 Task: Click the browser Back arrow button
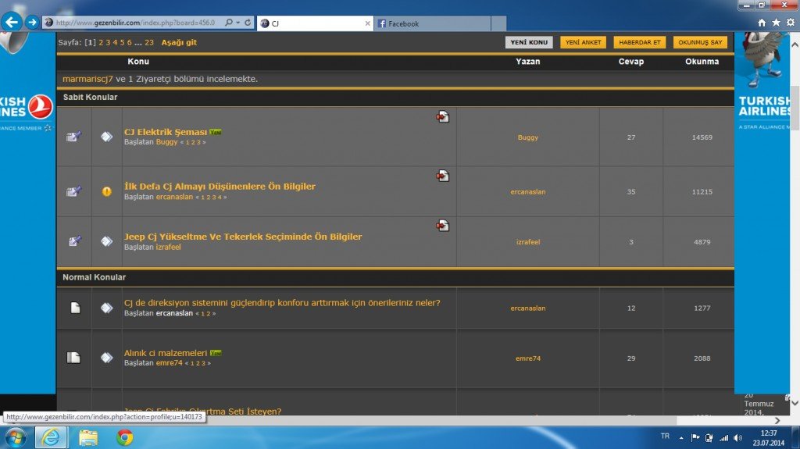(x=12, y=22)
